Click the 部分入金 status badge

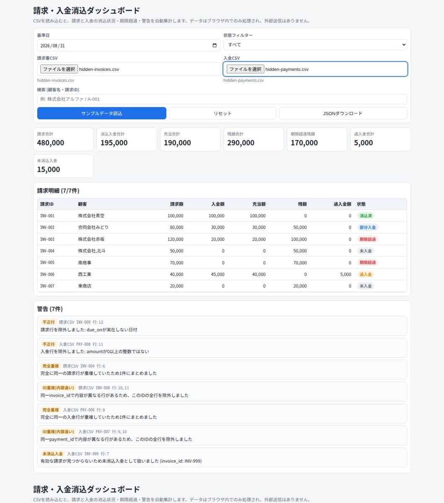(x=368, y=228)
